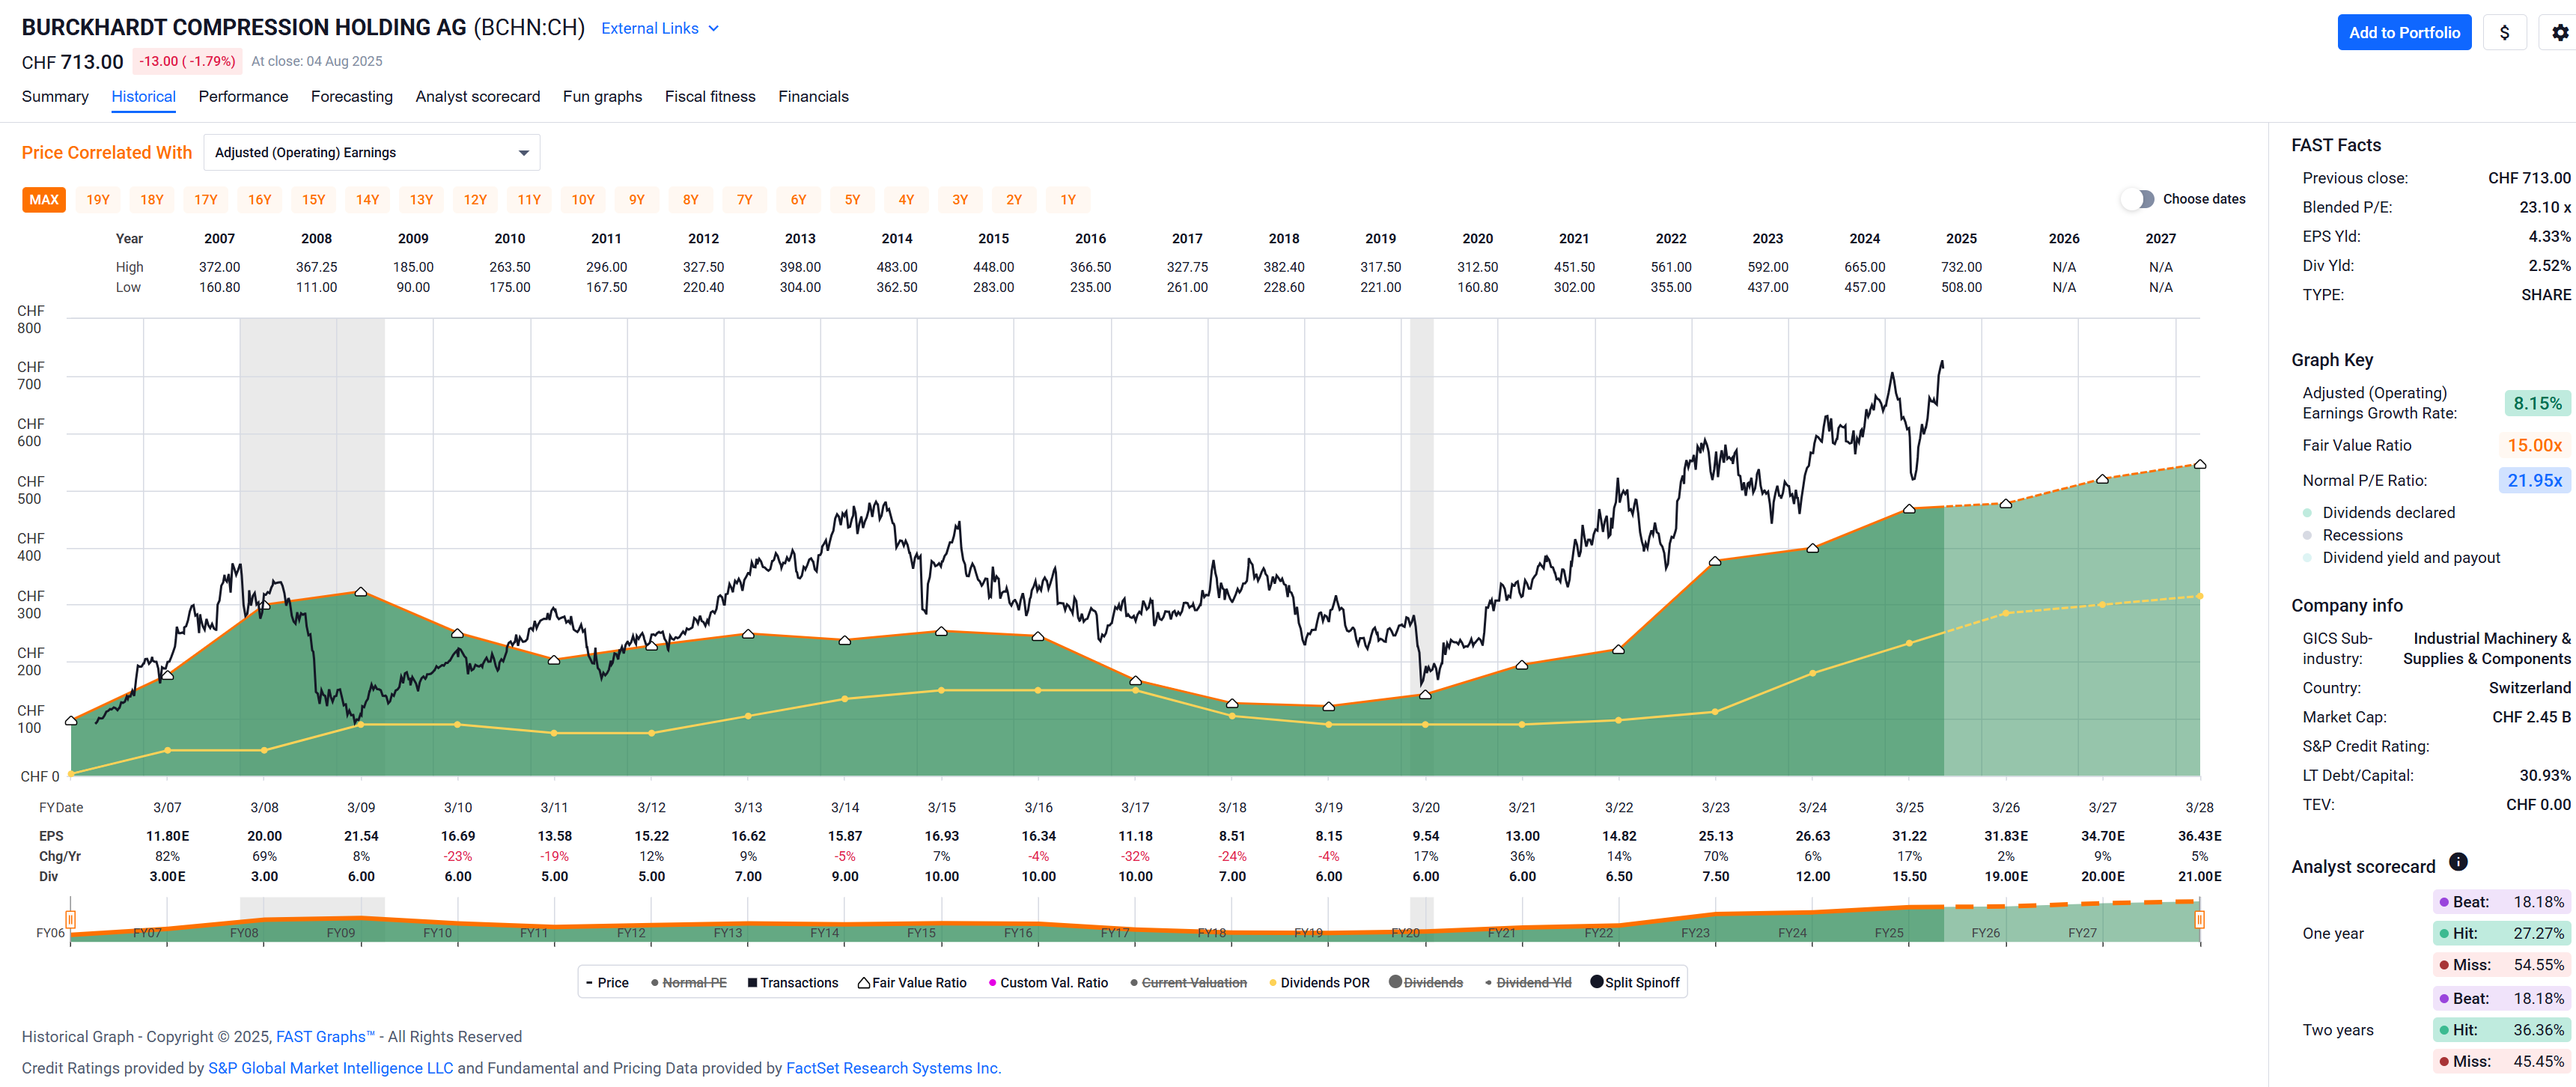
Task: Toggle Recessions graph key item
Action: (x=2352, y=535)
